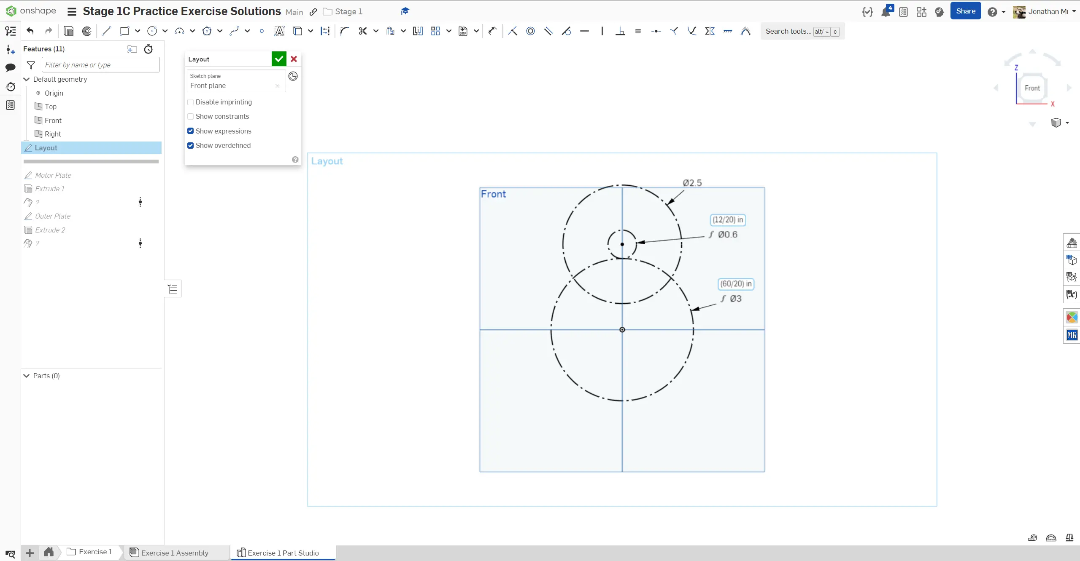Select the Text tool
This screenshot has width=1080, height=561.
point(279,31)
